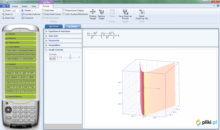Click the expand button
The image size is (220, 130).
[14, 77]
